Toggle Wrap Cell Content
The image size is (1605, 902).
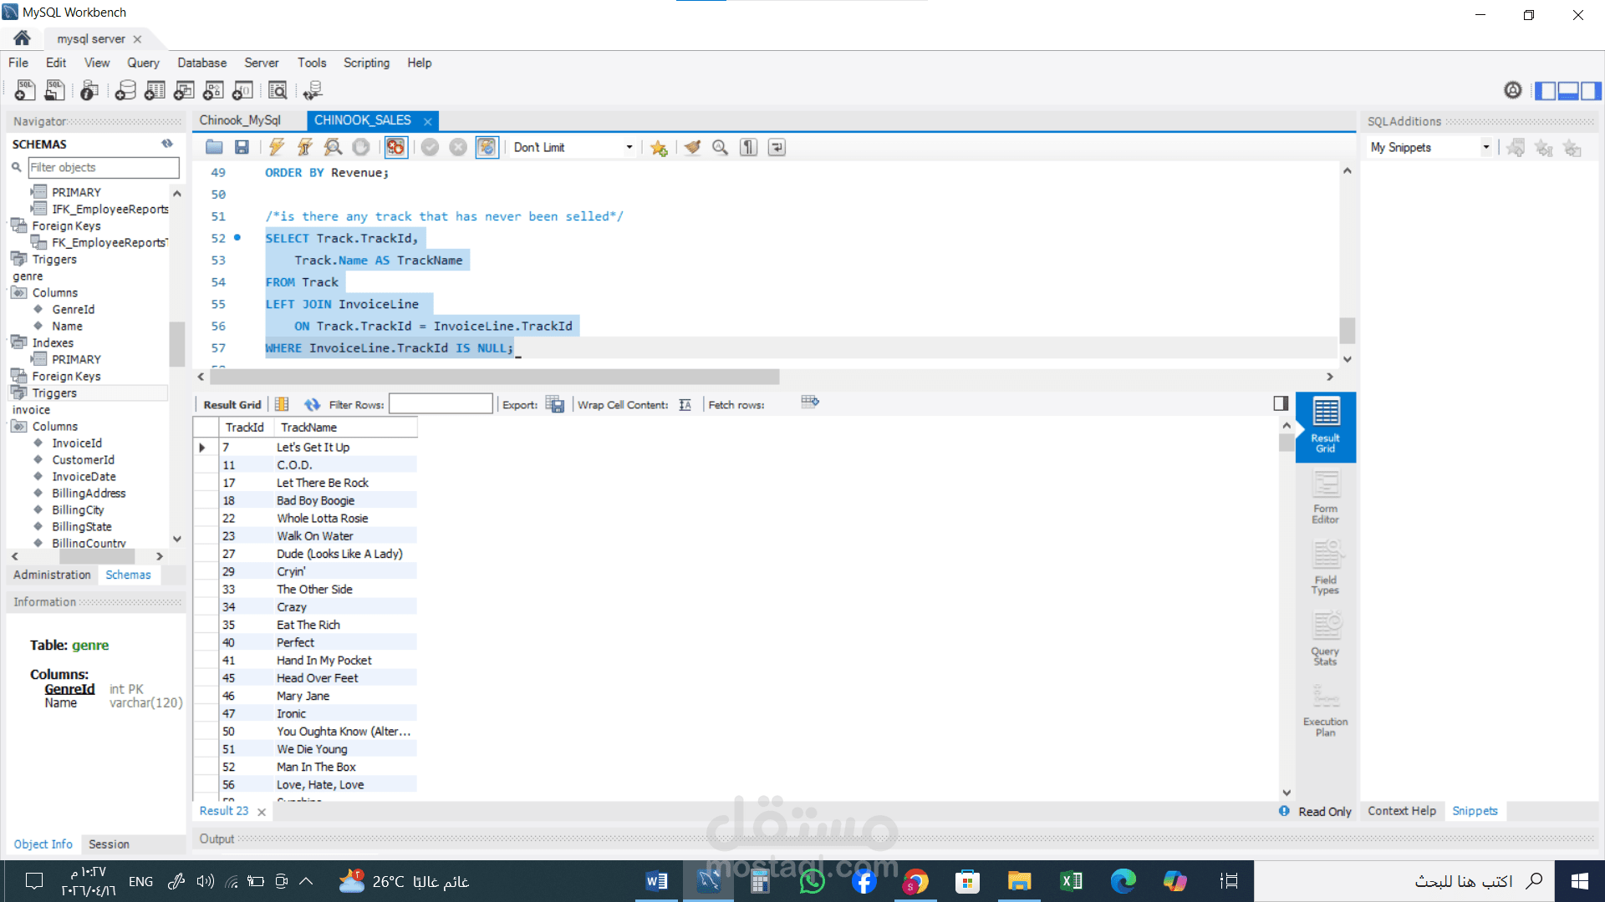click(x=685, y=404)
